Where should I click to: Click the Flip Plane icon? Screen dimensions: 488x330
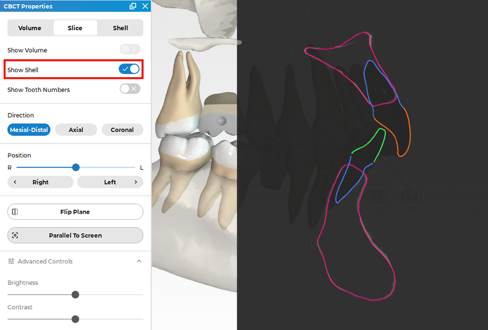tap(15, 212)
